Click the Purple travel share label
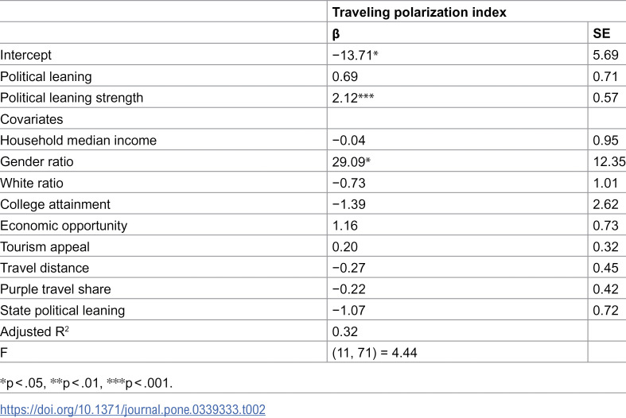The height and width of the screenshot is (418, 626). (x=56, y=289)
